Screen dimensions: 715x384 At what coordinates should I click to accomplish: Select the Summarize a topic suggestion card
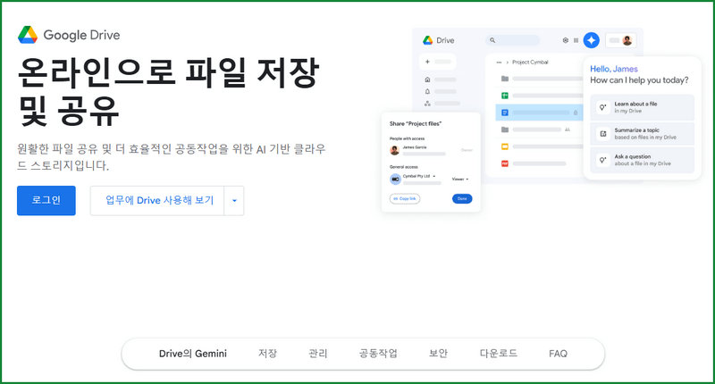(642, 133)
